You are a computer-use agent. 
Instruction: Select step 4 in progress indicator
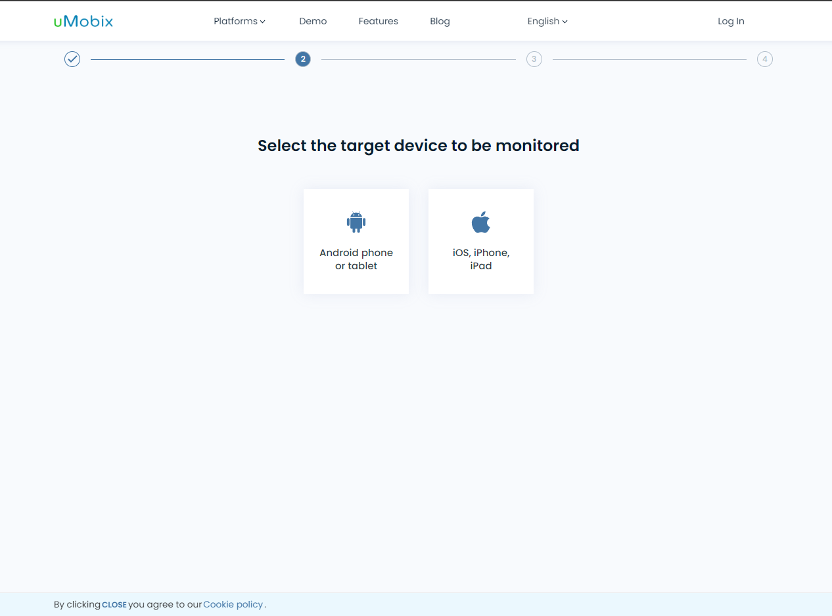point(765,59)
